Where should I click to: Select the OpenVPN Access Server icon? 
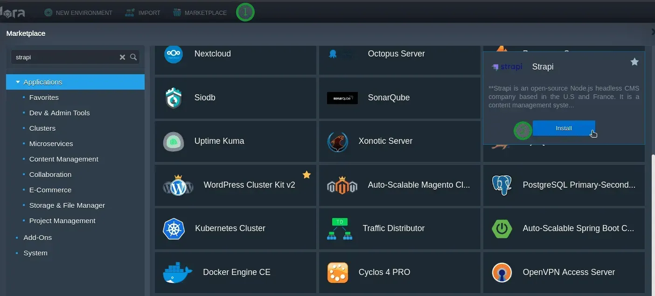(502, 273)
